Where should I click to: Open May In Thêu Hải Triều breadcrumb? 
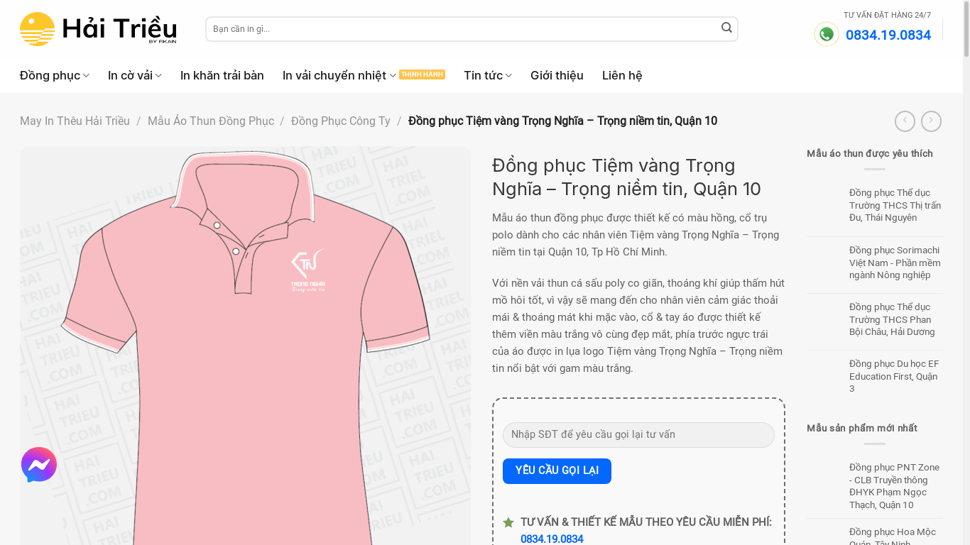click(75, 121)
